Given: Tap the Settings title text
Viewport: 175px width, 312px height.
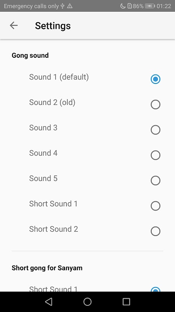Looking at the screenshot, I should pyautogui.click(x=53, y=26).
